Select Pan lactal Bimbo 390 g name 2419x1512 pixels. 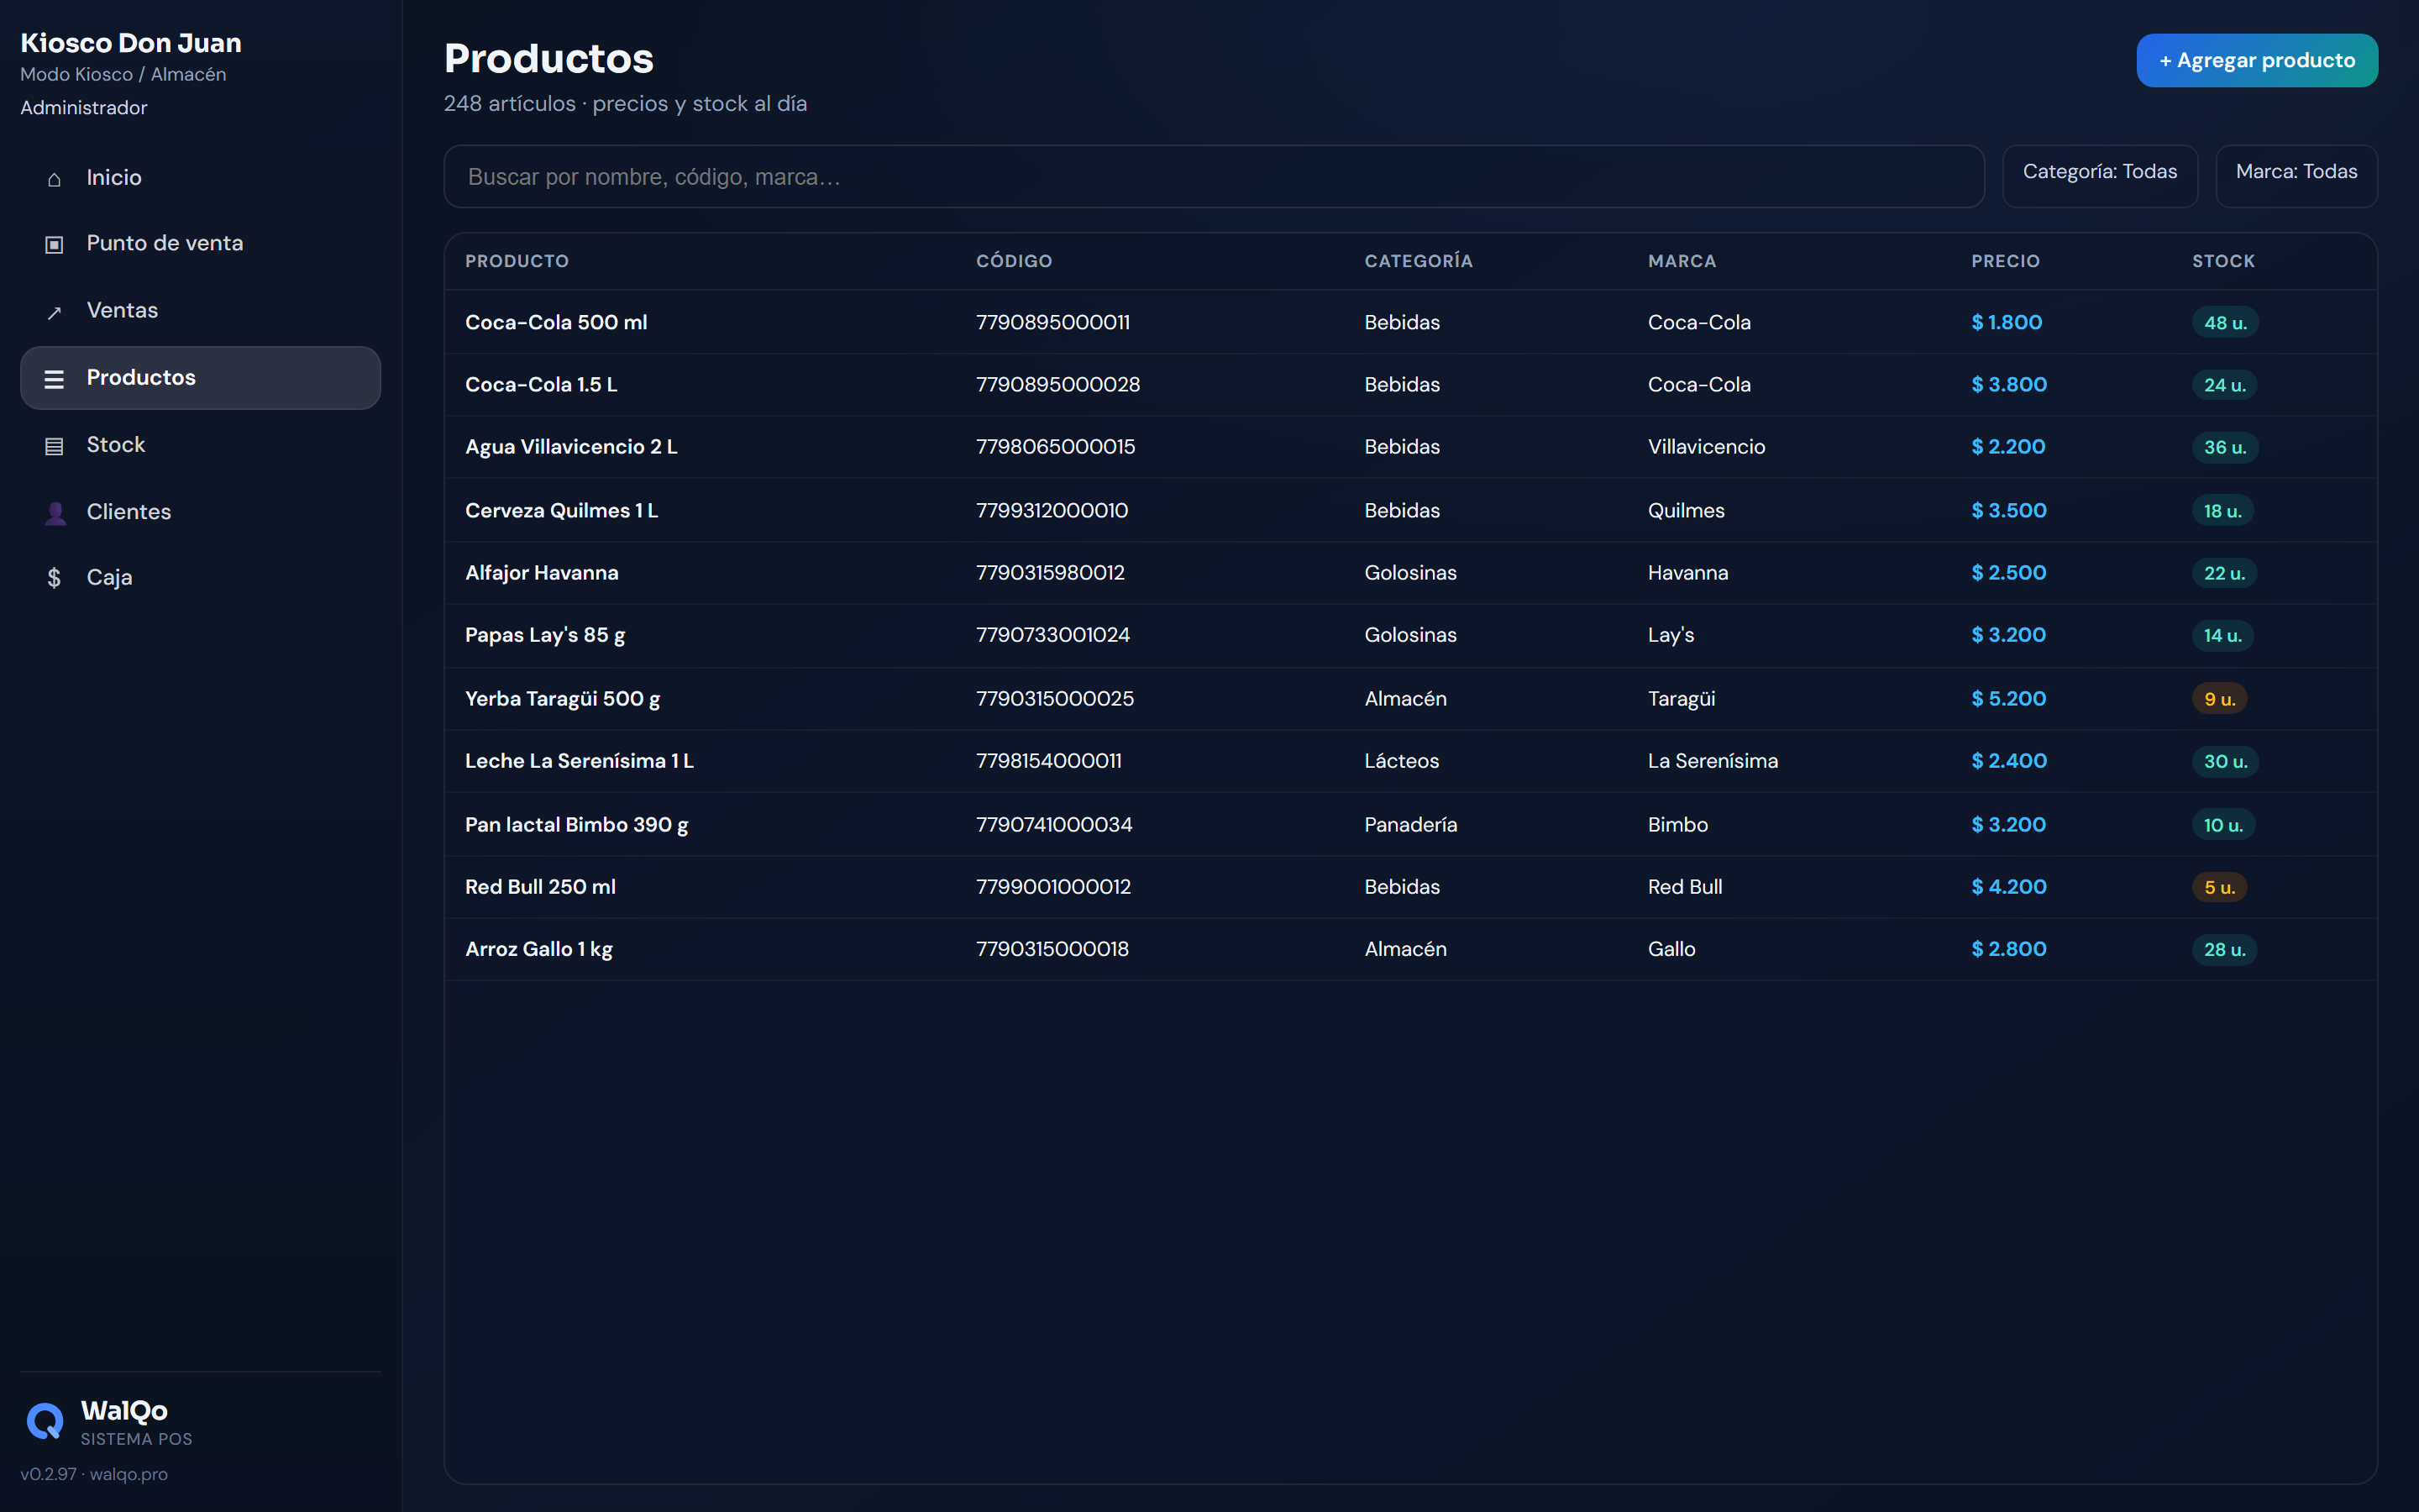click(x=577, y=824)
